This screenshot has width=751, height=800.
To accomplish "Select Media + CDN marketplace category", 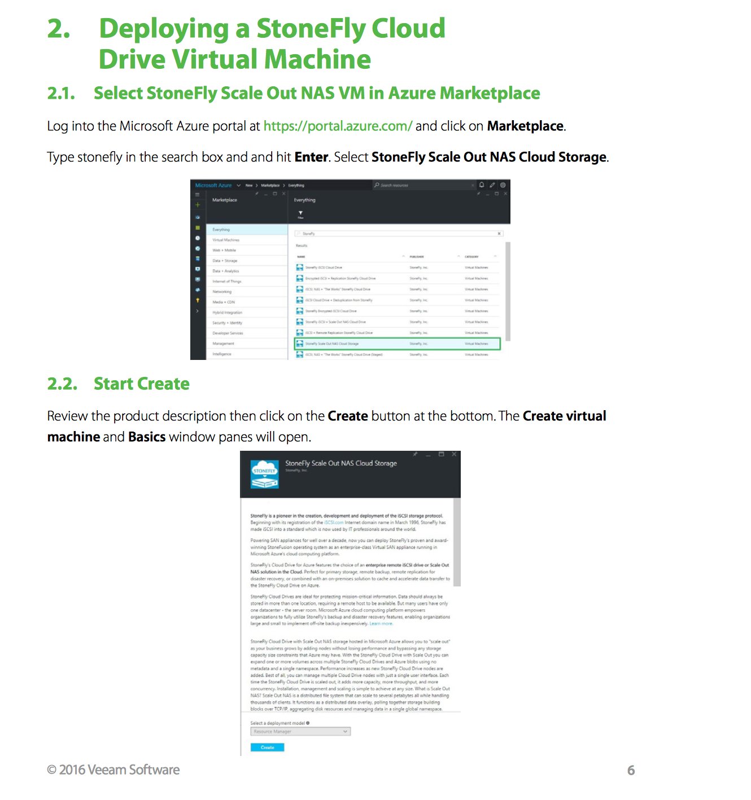I will coord(247,302).
